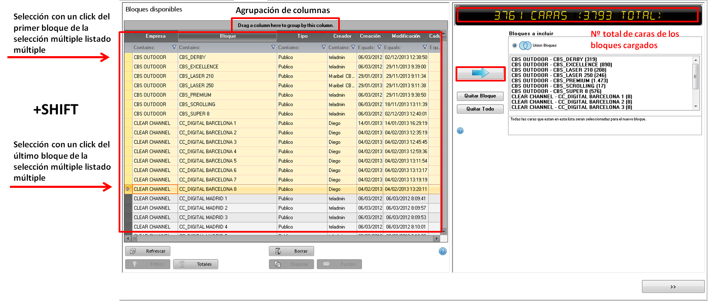Click filter funnel icon in Empresa column
This screenshot has height=301, width=708.
click(174, 47)
